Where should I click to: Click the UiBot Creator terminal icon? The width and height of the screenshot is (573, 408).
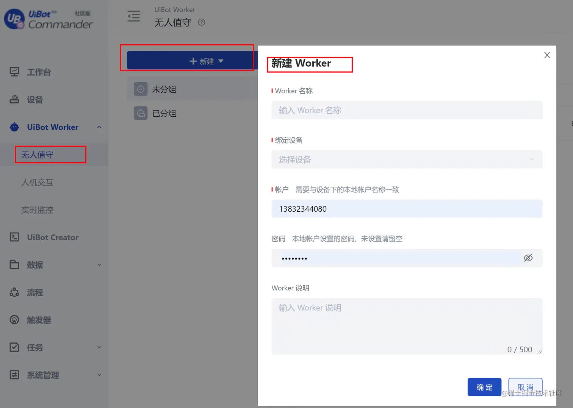[x=14, y=237]
